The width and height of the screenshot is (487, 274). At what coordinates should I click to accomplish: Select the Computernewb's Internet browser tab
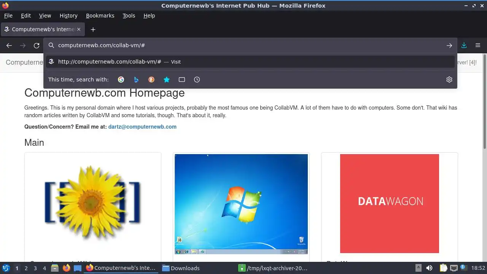click(x=43, y=29)
